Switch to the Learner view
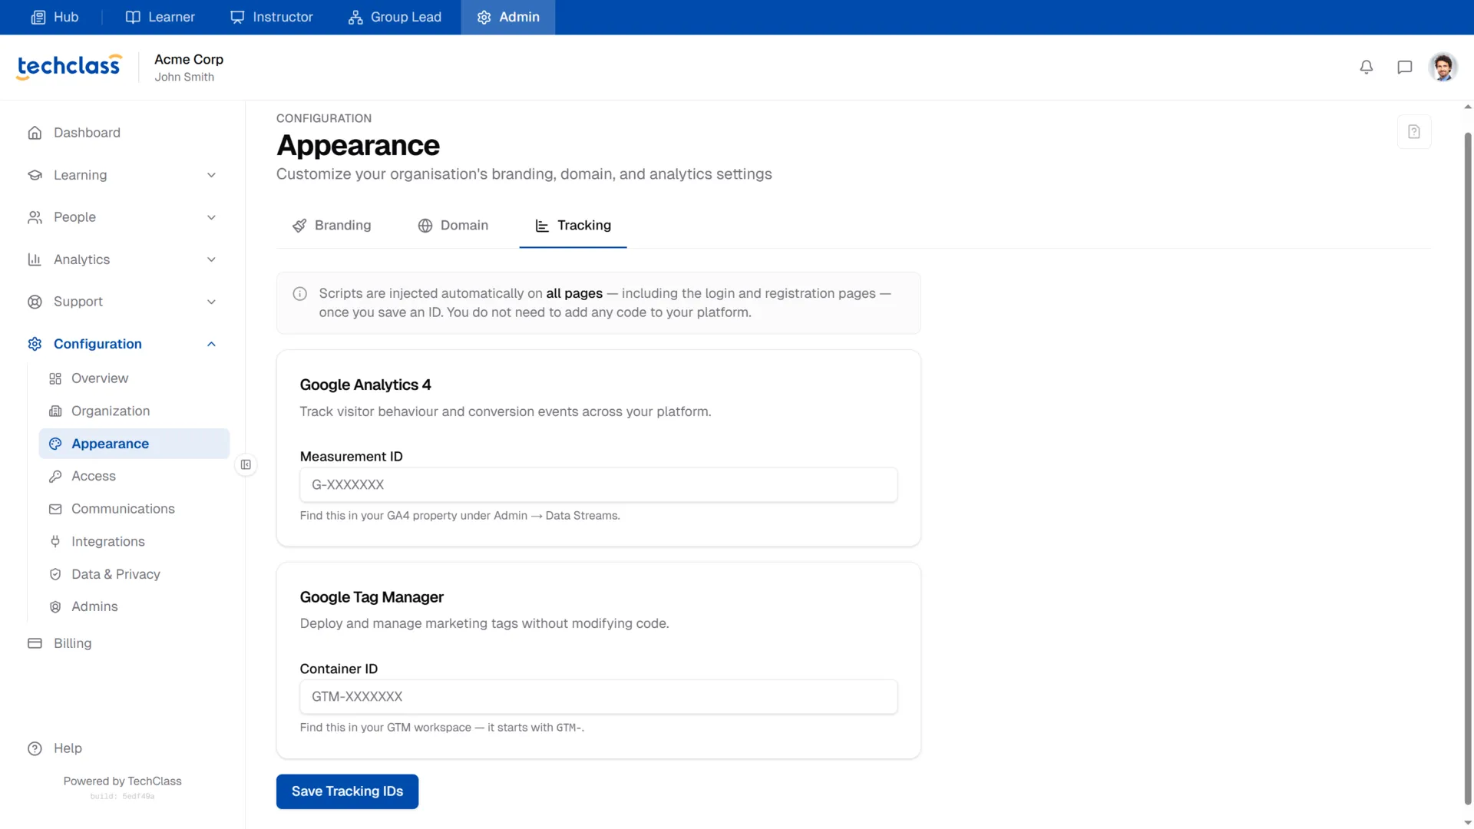 click(160, 17)
